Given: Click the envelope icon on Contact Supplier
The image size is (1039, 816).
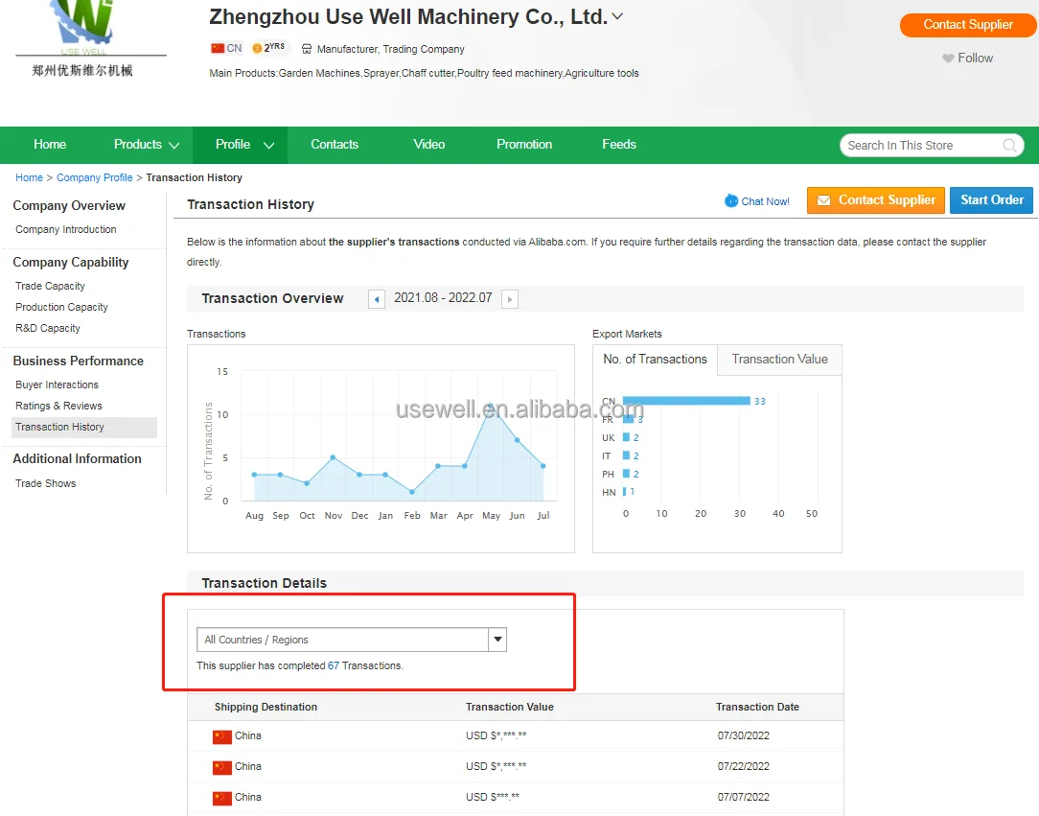Looking at the screenshot, I should click(x=823, y=200).
